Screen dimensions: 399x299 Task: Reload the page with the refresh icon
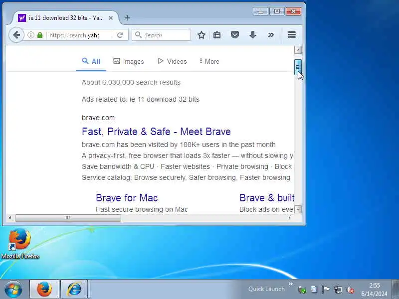click(120, 35)
